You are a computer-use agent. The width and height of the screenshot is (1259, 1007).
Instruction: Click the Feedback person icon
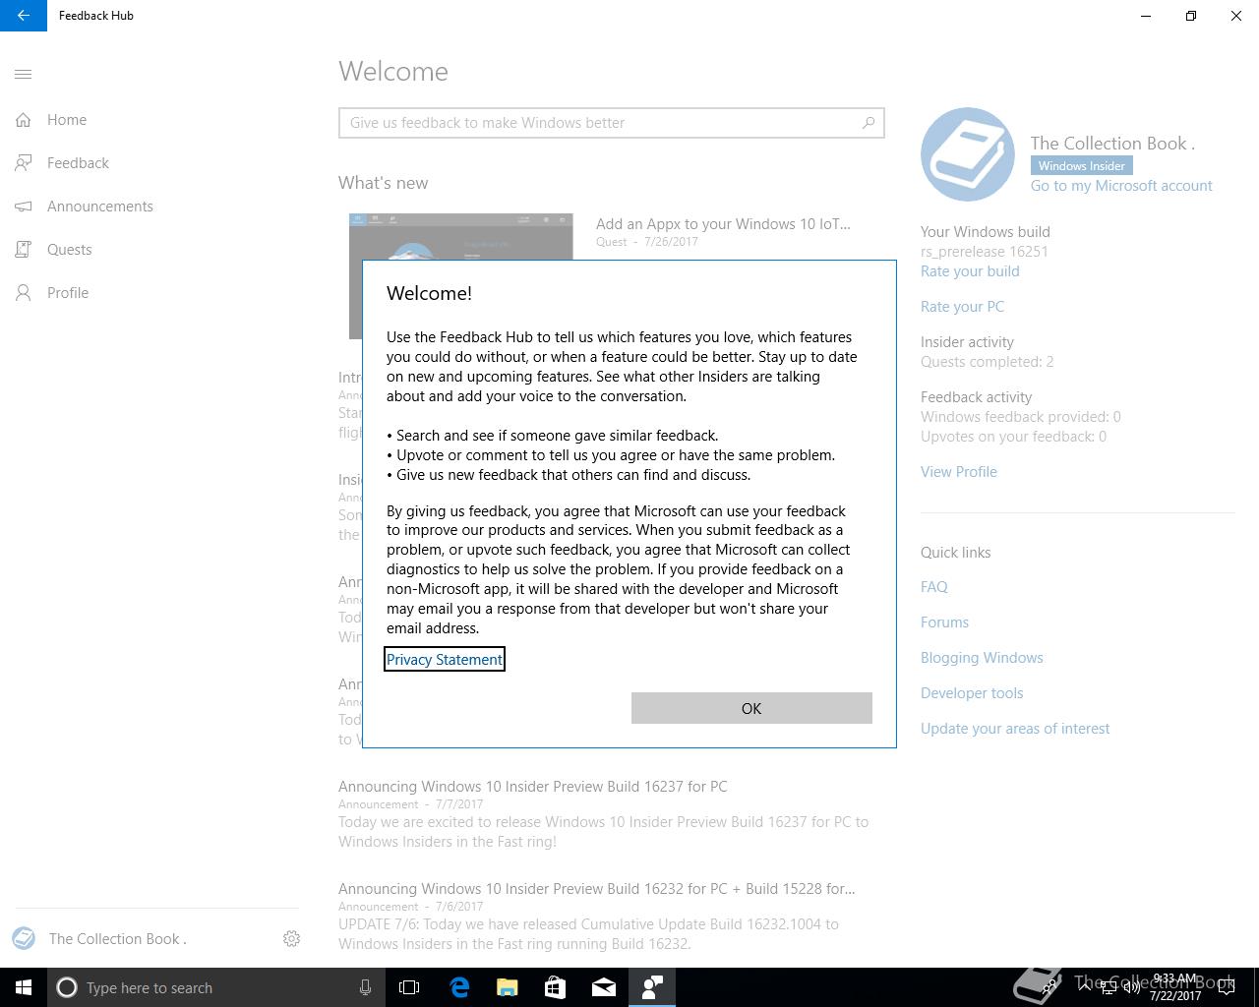(24, 163)
